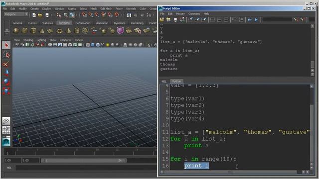Image resolution: width=319 pixels, height=179 pixels.
Task: Open the Rendering shelf tab
Action: tap(137, 23)
